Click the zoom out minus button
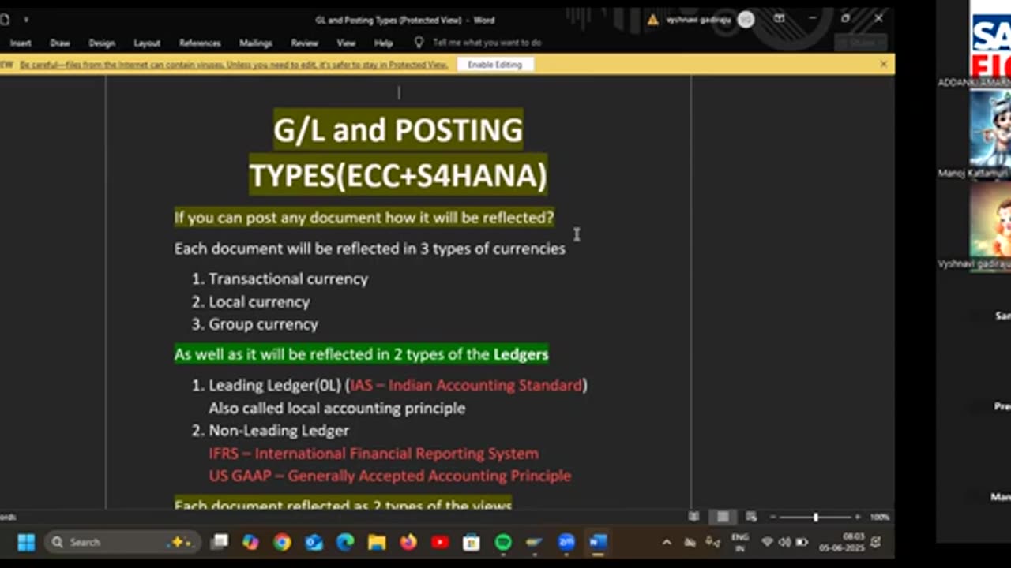 pyautogui.click(x=773, y=517)
